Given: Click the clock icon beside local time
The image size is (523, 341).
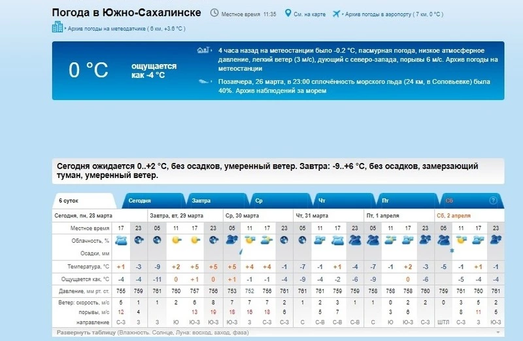Looking at the screenshot, I should point(214,13).
